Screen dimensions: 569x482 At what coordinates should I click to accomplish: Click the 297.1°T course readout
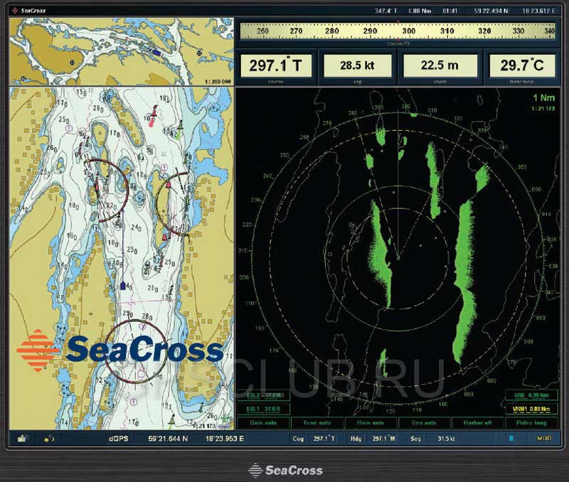click(x=276, y=65)
